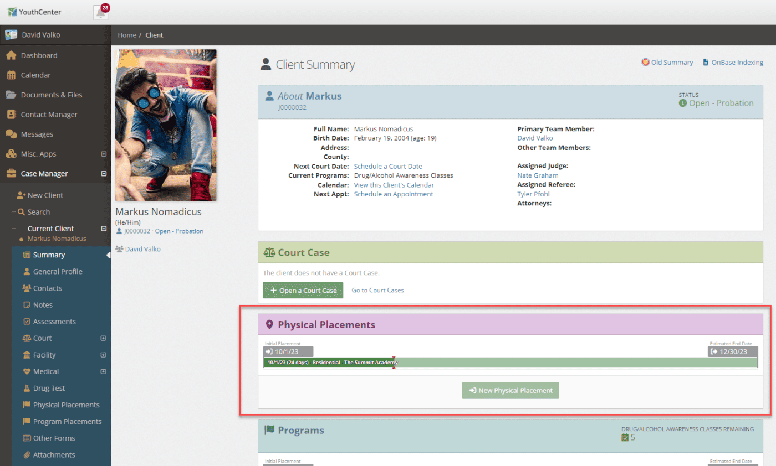
Task: Click the Attachments paperclip icon
Action: click(x=27, y=454)
